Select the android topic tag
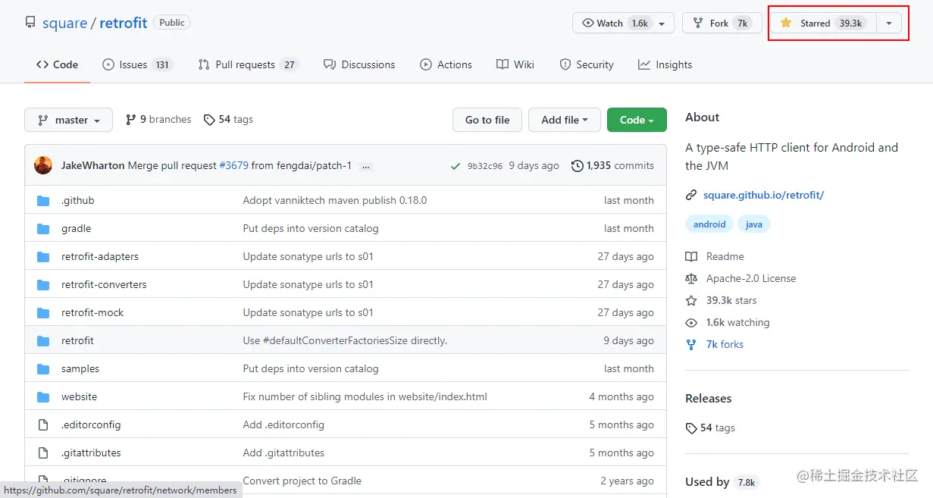 (709, 224)
